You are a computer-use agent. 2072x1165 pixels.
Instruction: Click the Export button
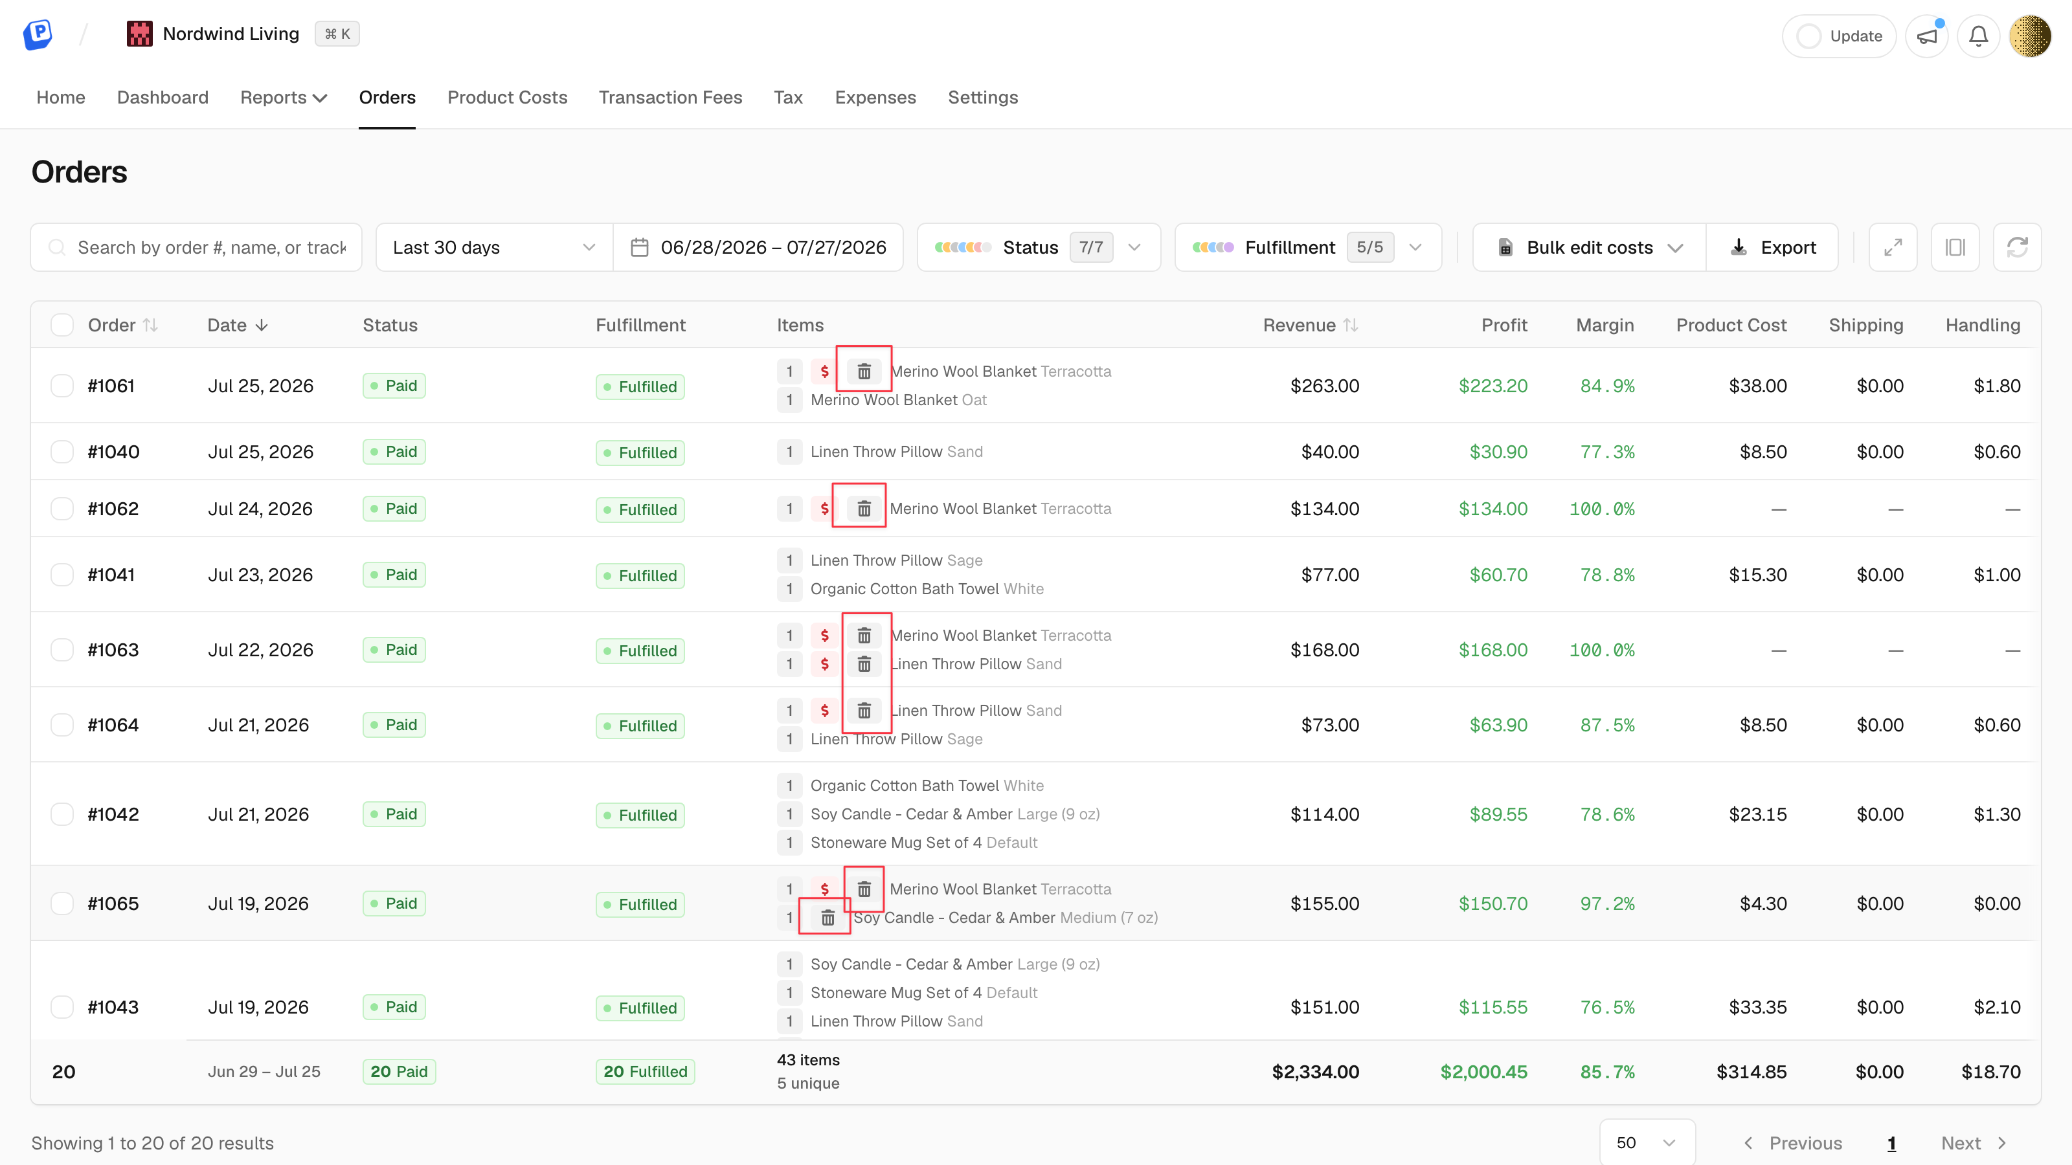tap(1772, 248)
